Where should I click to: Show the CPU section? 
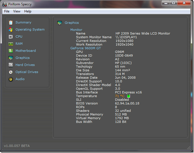point(19,37)
